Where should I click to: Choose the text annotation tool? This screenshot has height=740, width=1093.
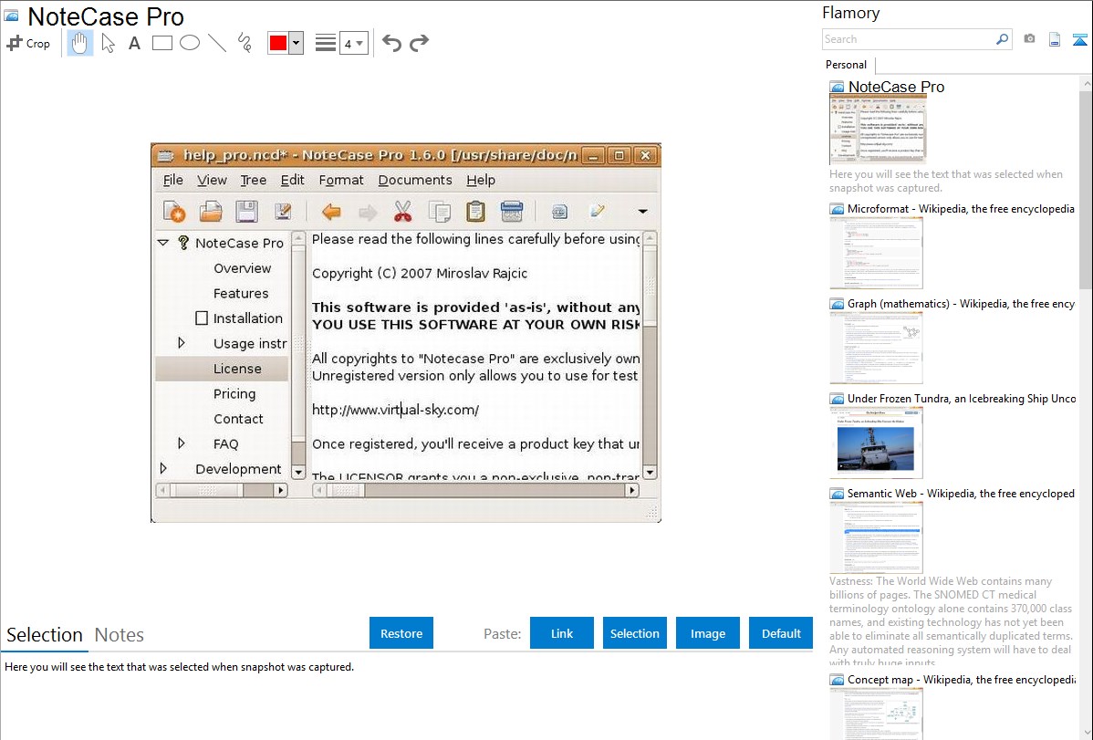pos(134,43)
